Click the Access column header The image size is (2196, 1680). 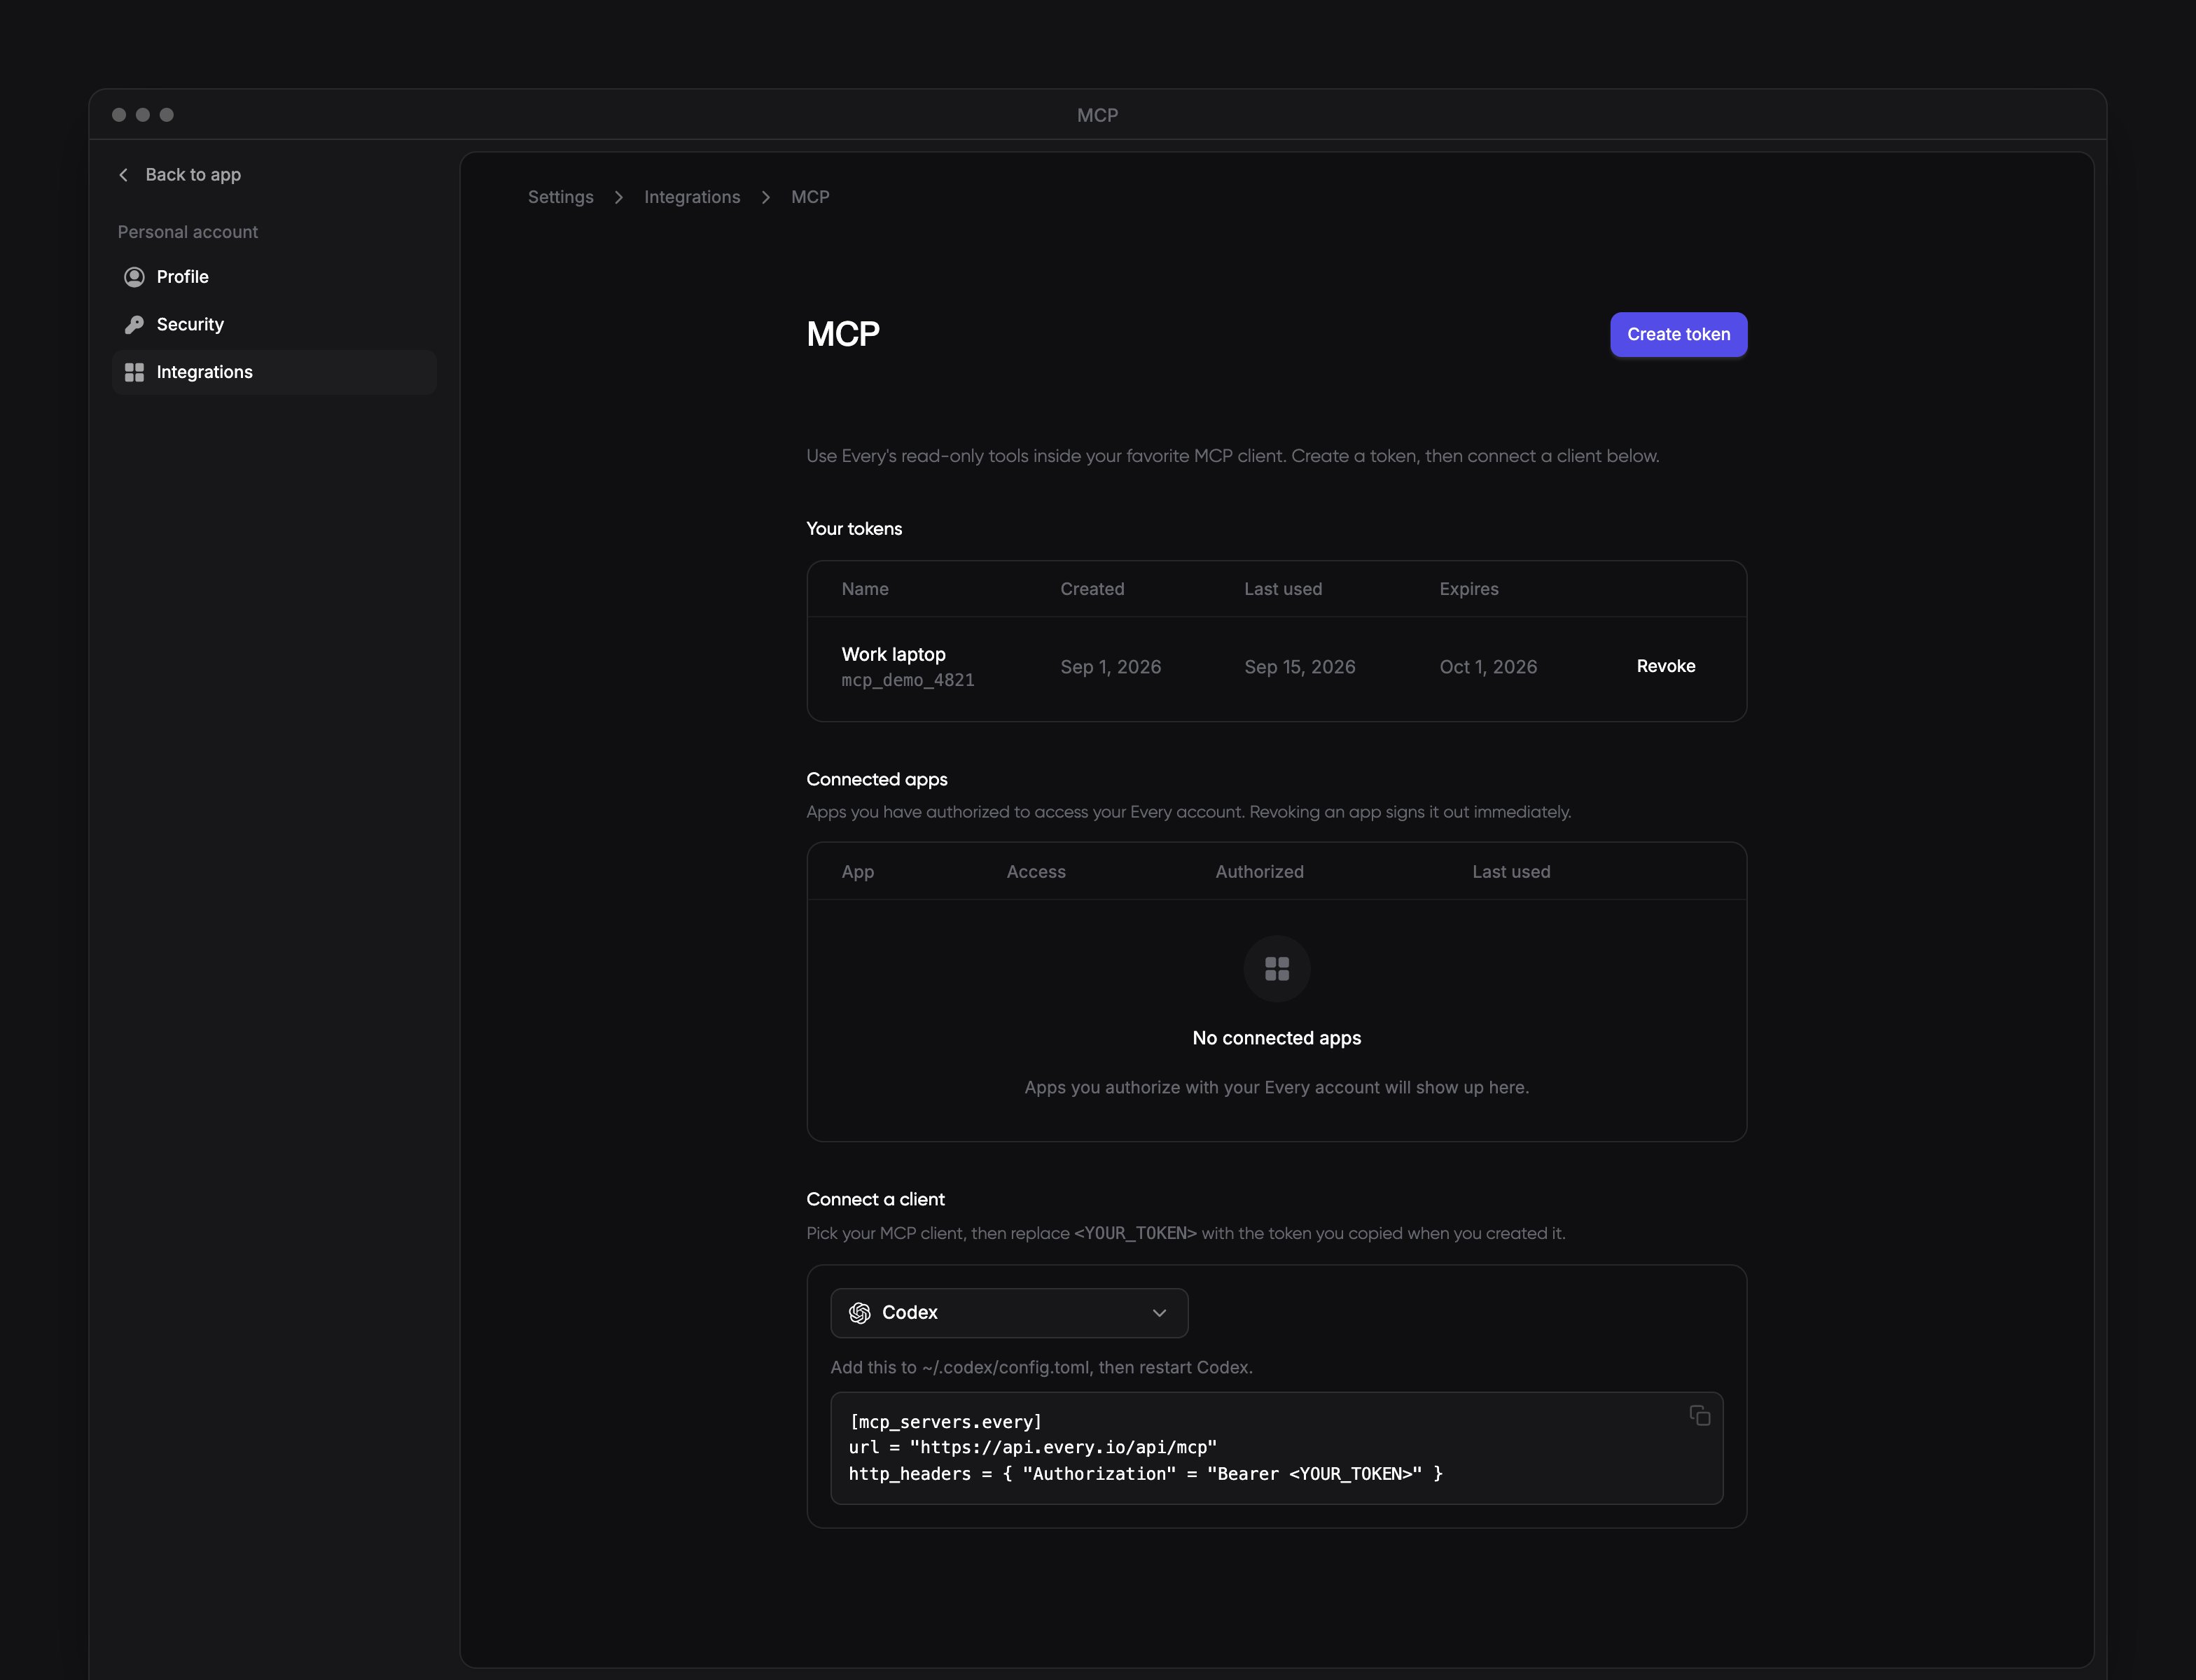(x=1036, y=872)
